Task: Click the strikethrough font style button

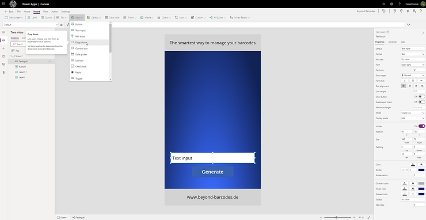Action: coord(421,81)
